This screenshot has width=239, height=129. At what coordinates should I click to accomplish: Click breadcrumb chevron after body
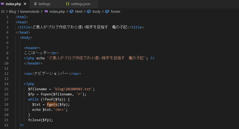(x=103, y=12)
